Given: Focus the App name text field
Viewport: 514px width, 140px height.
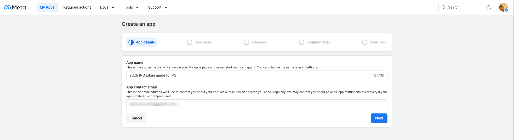Looking at the screenshot, I should pyautogui.click(x=248, y=75).
